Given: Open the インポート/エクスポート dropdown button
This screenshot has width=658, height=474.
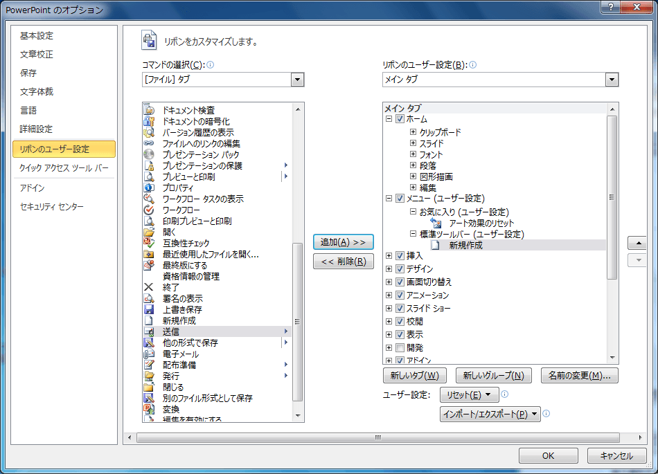Looking at the screenshot, I should point(490,414).
